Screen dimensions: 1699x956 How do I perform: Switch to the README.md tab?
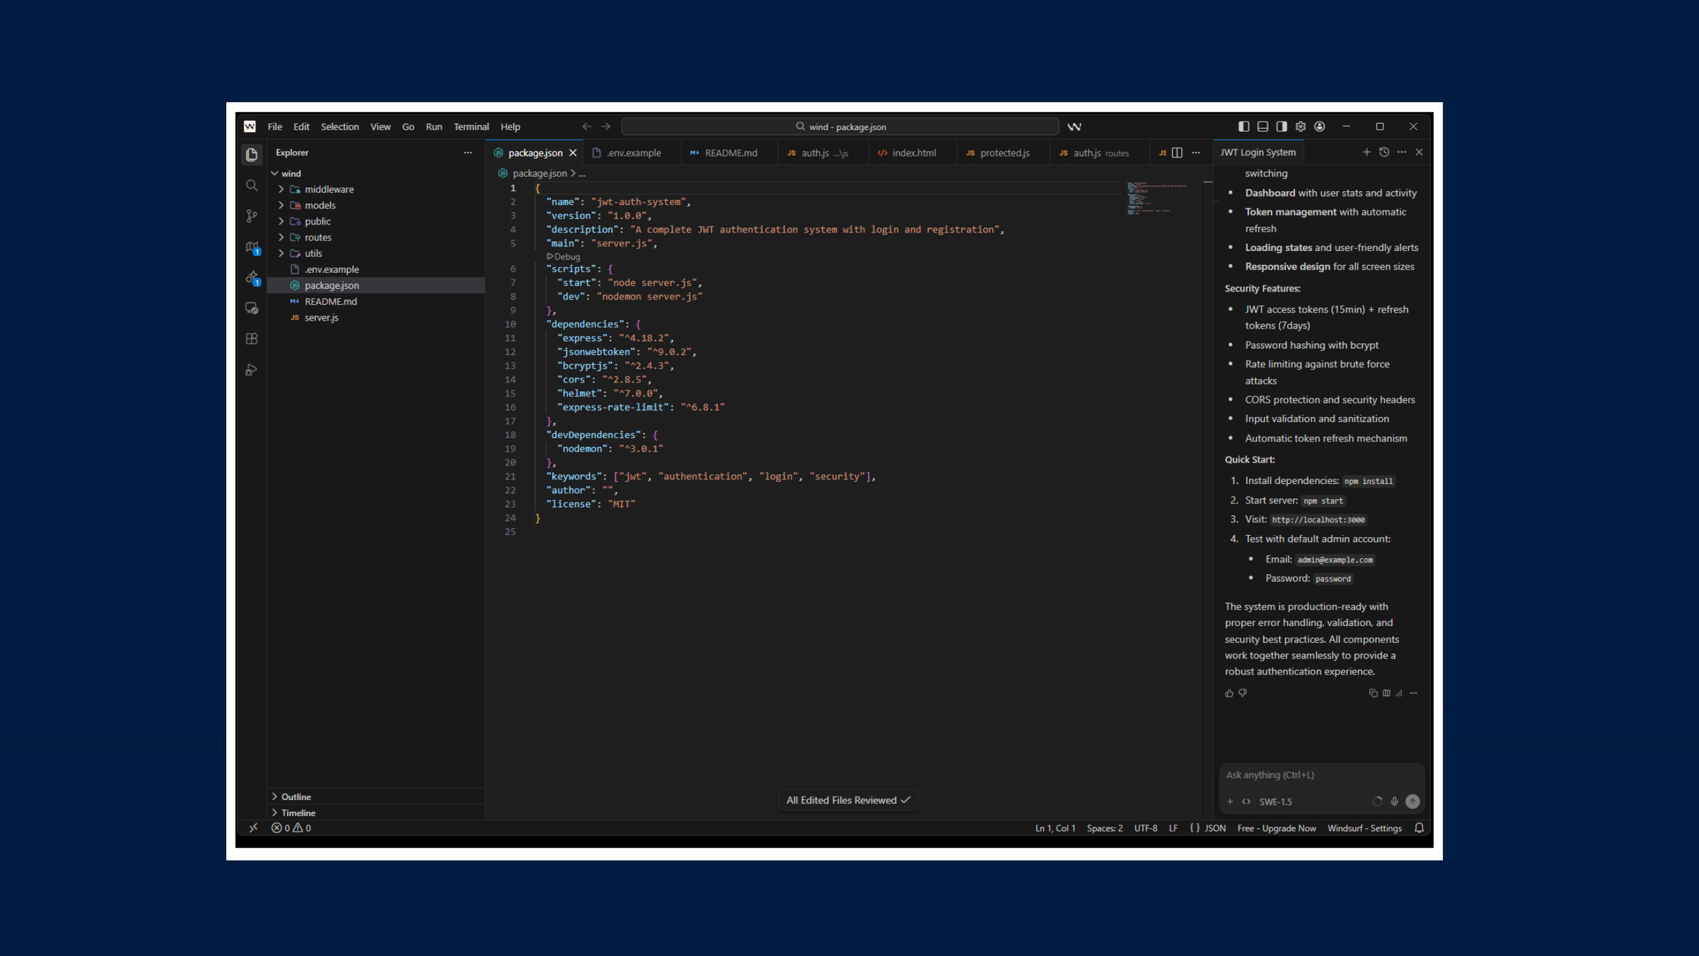[730, 153]
